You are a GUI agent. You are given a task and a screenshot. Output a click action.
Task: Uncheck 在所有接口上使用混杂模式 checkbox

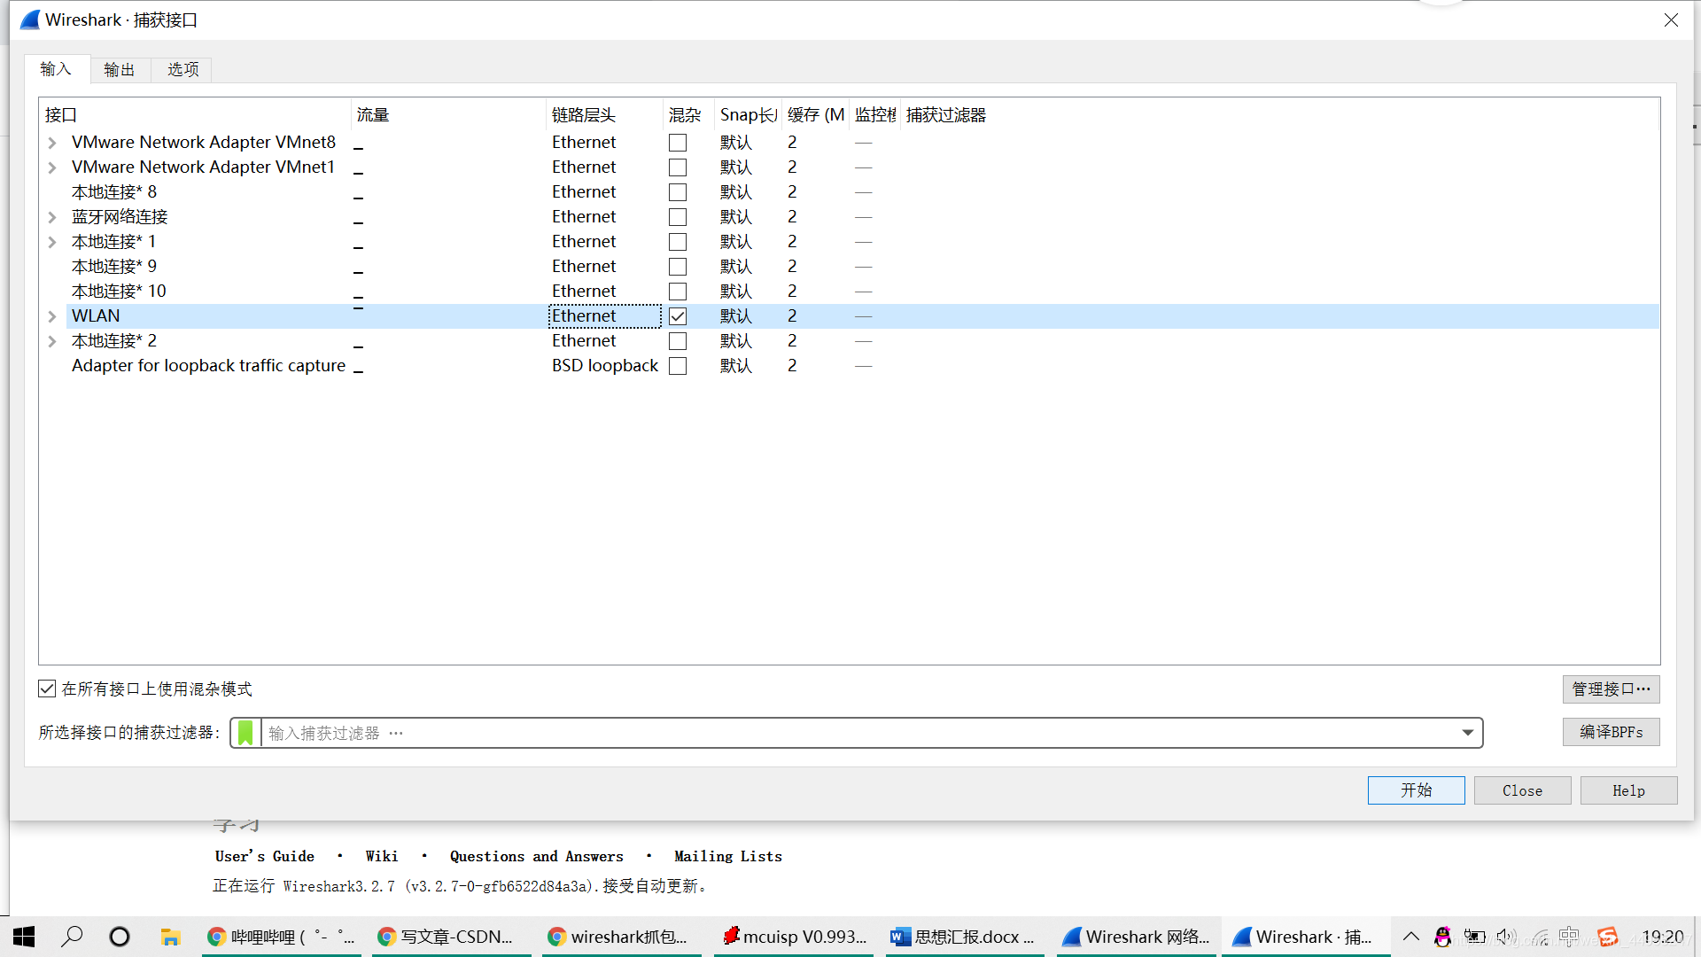(47, 689)
